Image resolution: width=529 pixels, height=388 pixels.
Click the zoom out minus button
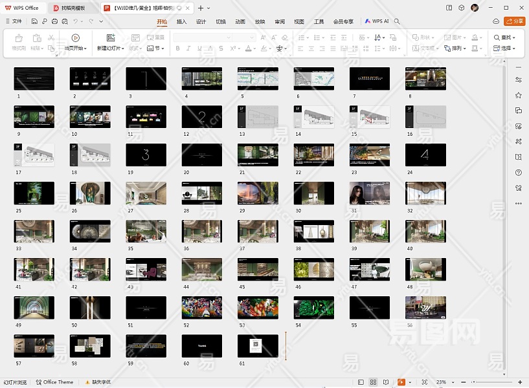pos(464,382)
